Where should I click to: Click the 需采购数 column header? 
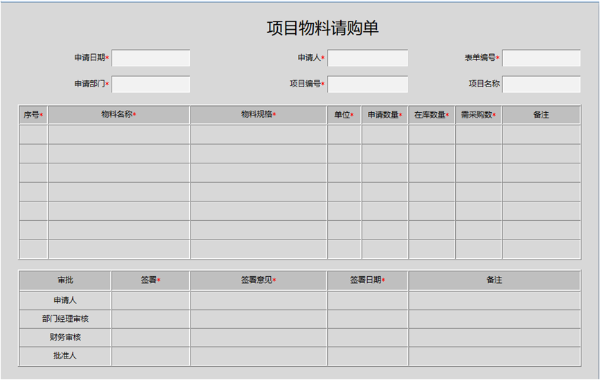click(x=478, y=115)
